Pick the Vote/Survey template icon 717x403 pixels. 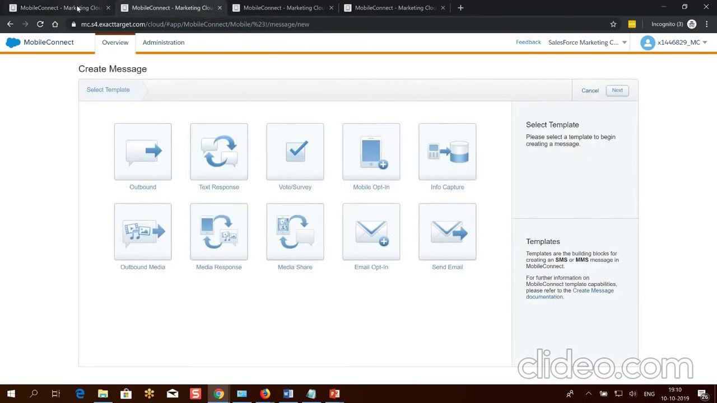295,152
